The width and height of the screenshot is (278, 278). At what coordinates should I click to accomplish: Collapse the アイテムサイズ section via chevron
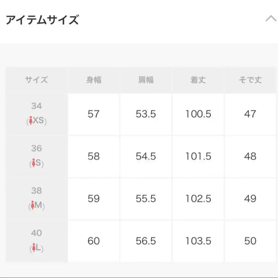pos(271,19)
